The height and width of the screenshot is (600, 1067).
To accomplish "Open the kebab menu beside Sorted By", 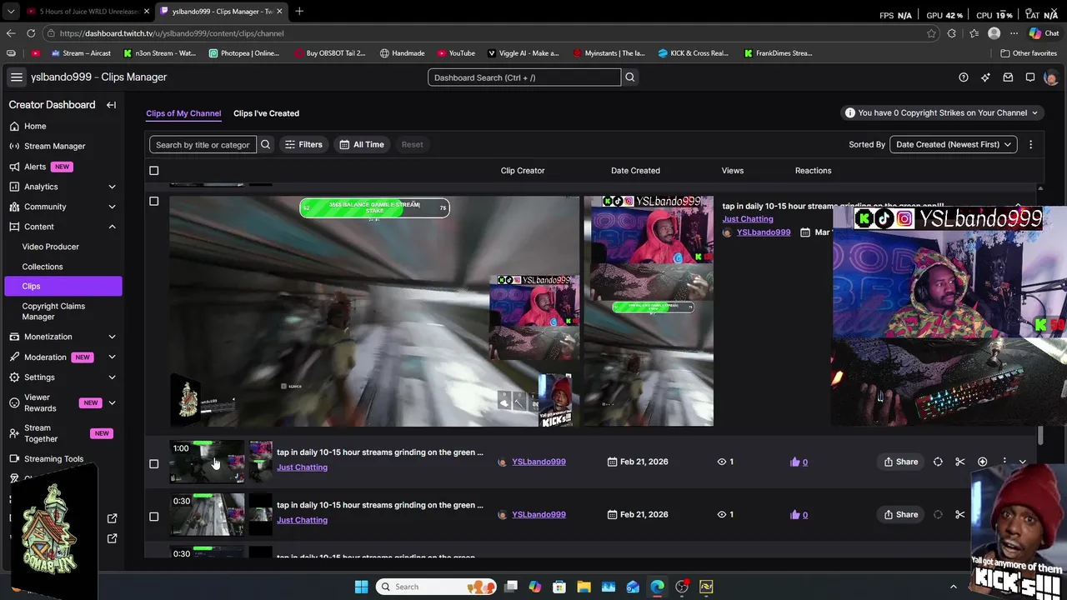I will [1030, 144].
